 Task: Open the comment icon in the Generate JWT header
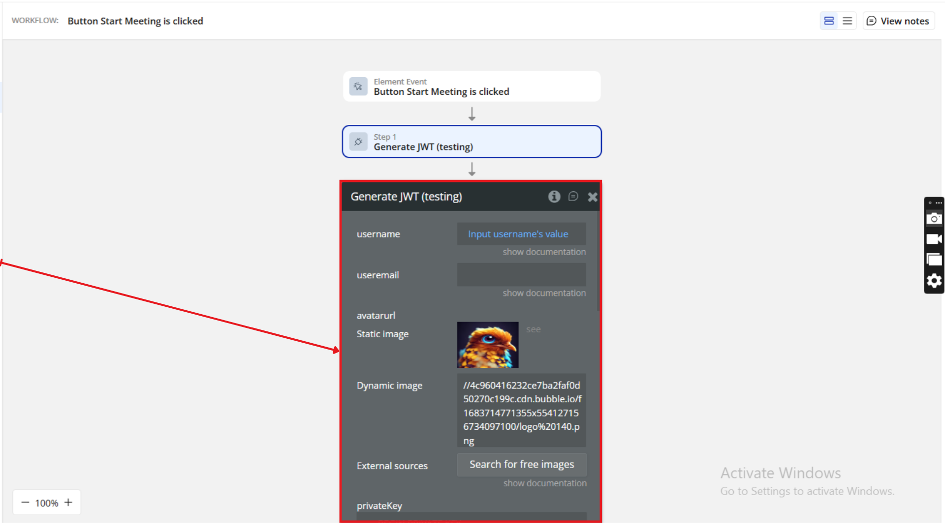point(573,197)
